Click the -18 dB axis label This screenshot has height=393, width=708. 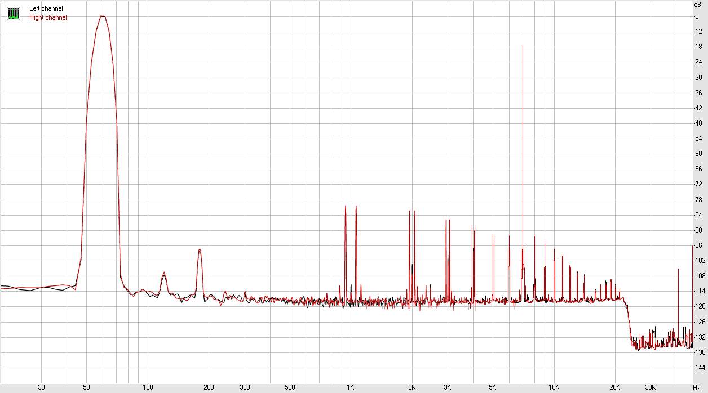click(x=698, y=47)
